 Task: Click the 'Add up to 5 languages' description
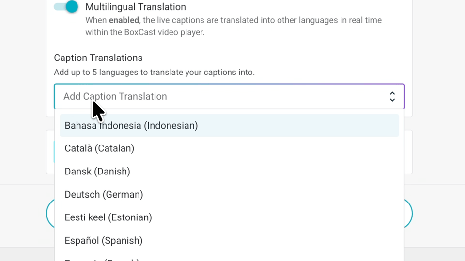154,72
